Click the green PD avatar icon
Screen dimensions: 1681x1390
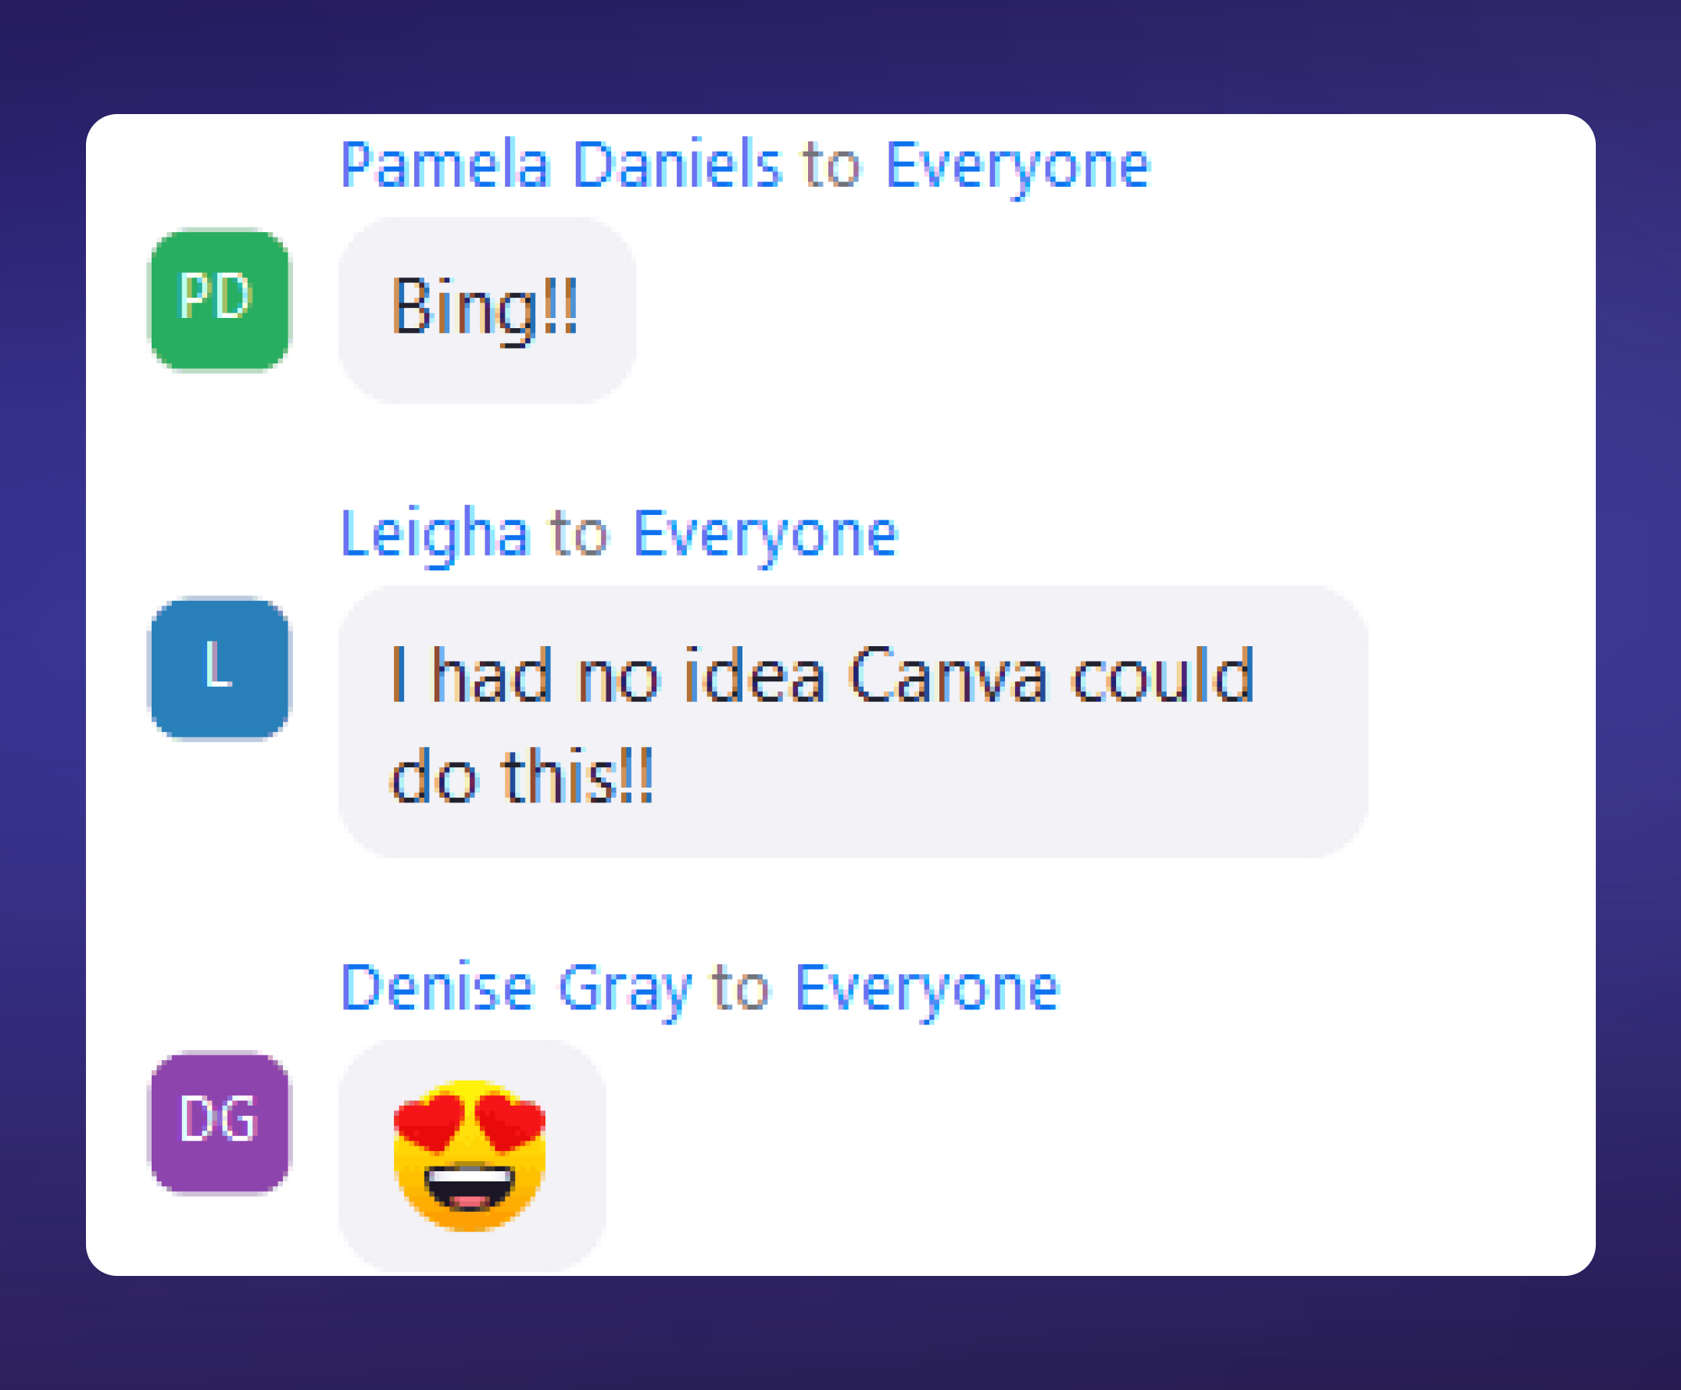[220, 300]
